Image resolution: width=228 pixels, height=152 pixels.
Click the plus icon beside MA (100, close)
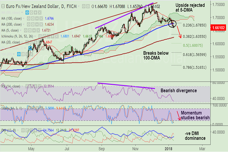37,18
